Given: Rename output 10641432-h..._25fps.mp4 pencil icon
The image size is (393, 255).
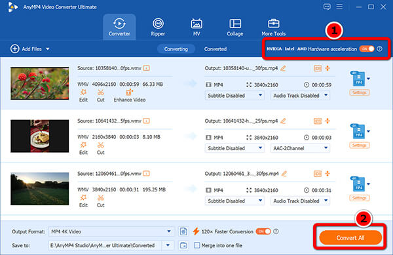Looking at the screenshot, I should [x=283, y=121].
